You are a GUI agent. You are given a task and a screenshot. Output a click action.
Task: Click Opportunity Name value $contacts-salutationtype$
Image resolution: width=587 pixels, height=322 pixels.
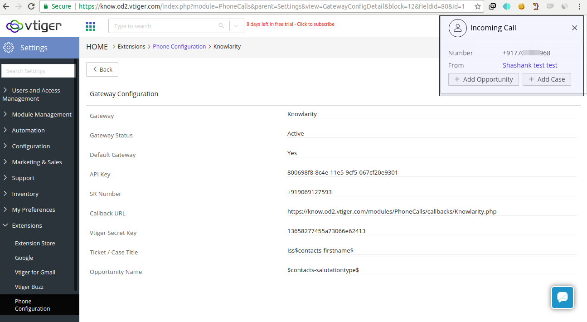click(323, 270)
